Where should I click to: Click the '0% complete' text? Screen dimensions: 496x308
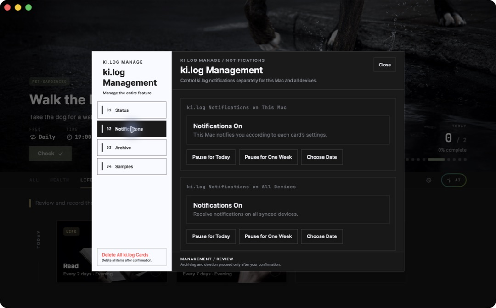tap(452, 150)
